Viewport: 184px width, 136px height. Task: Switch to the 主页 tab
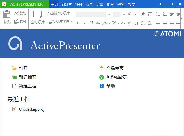pyautogui.click(x=54, y=4)
